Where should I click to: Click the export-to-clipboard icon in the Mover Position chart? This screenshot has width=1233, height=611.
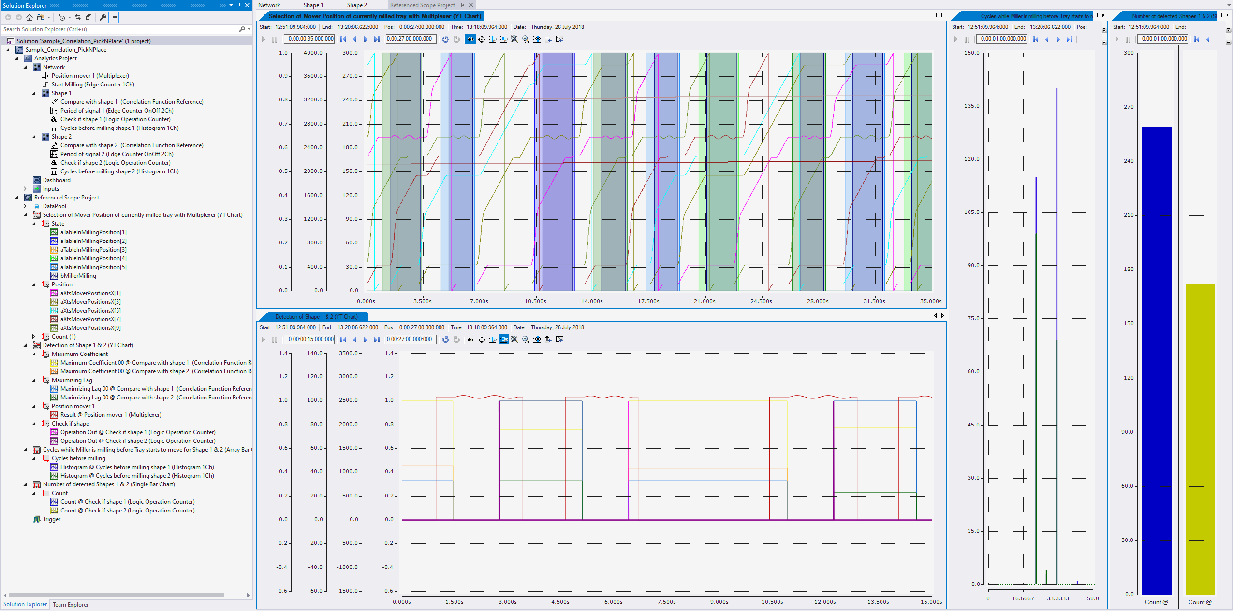tap(548, 39)
